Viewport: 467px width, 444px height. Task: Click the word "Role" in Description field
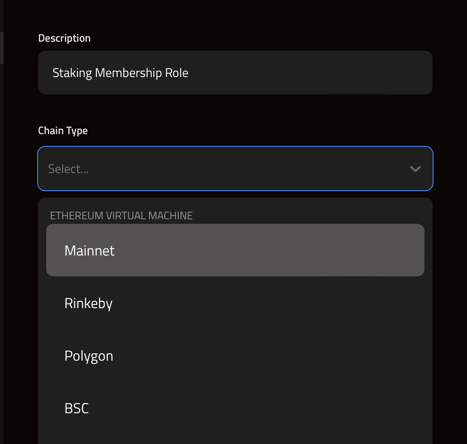[177, 73]
